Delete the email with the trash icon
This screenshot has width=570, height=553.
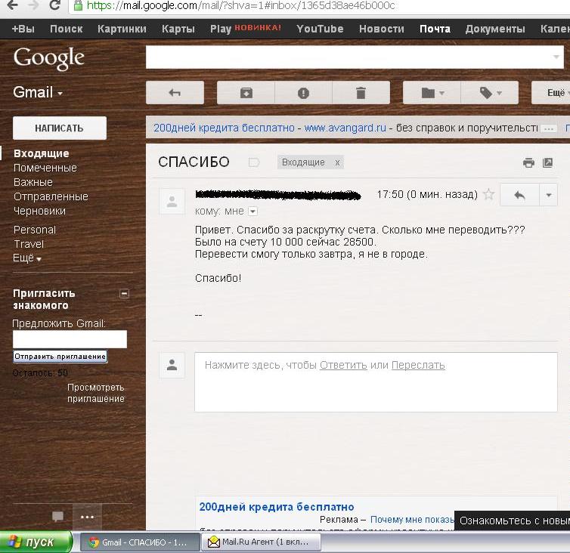point(361,93)
